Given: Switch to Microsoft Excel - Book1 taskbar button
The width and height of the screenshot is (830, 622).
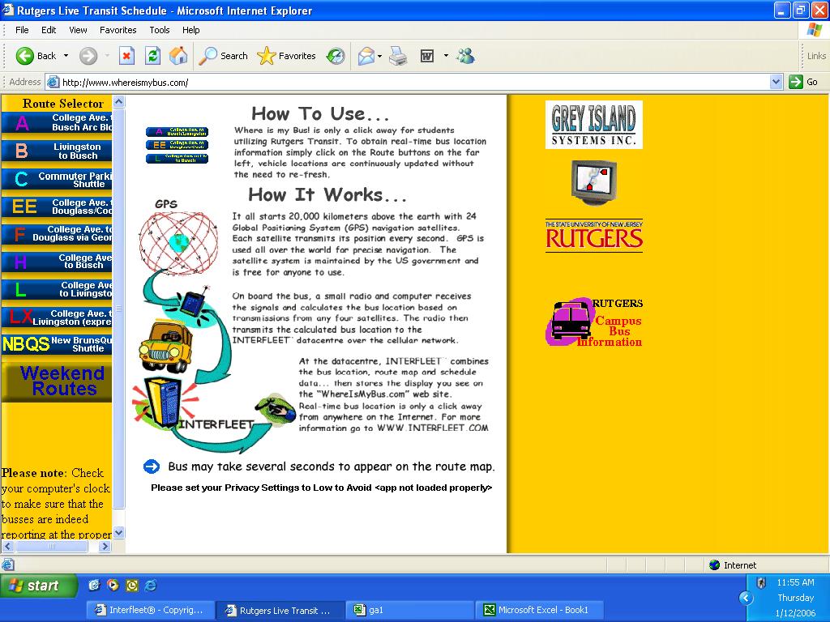Looking at the screenshot, I should (540, 611).
